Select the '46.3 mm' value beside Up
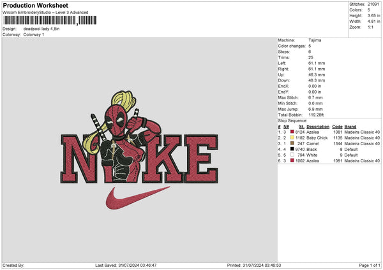This screenshot has width=383, height=270. coord(317,75)
